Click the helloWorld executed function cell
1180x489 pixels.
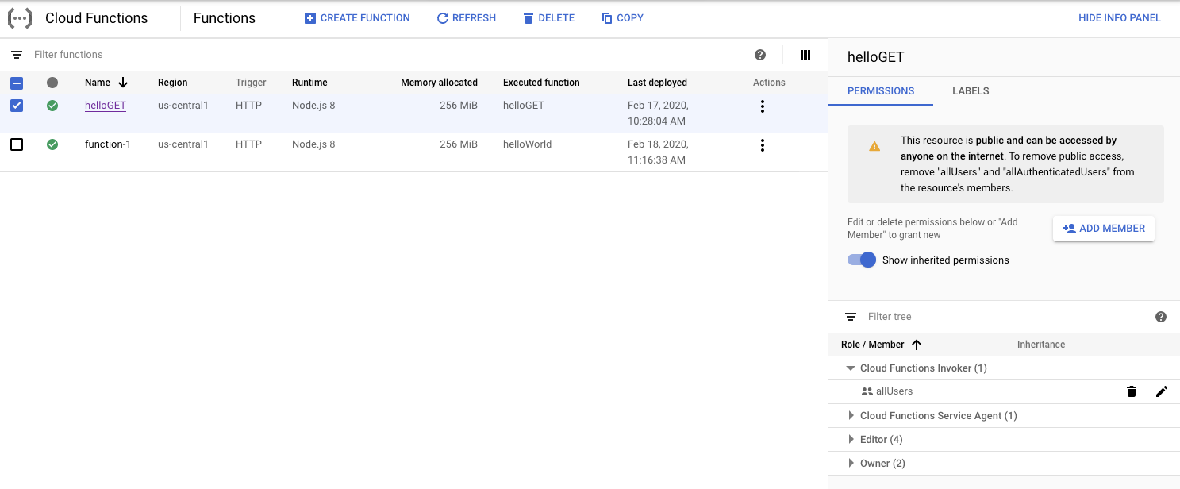(x=527, y=144)
